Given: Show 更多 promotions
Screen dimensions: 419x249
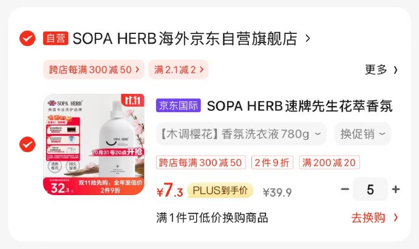Looking at the screenshot, I should coord(381,70).
